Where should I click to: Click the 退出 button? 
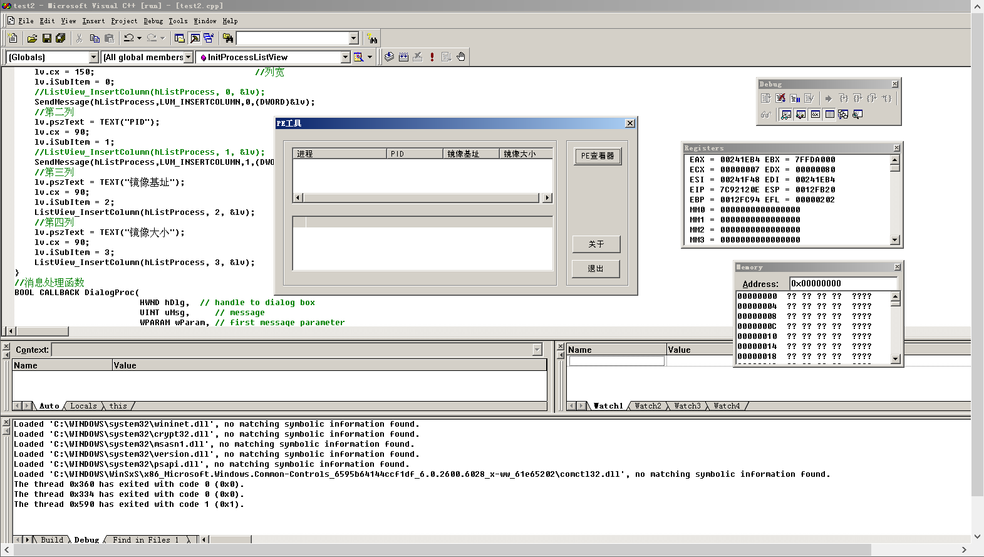[596, 269]
